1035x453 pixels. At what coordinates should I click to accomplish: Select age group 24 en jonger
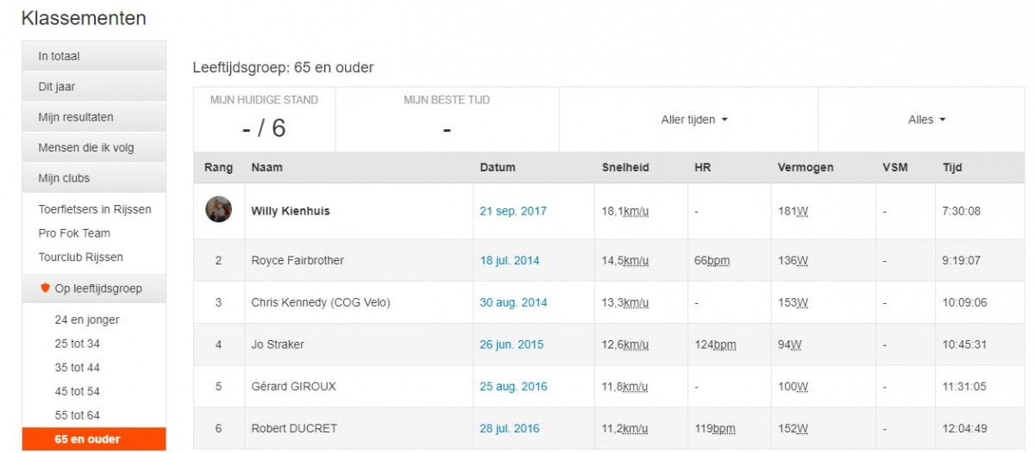[87, 320]
